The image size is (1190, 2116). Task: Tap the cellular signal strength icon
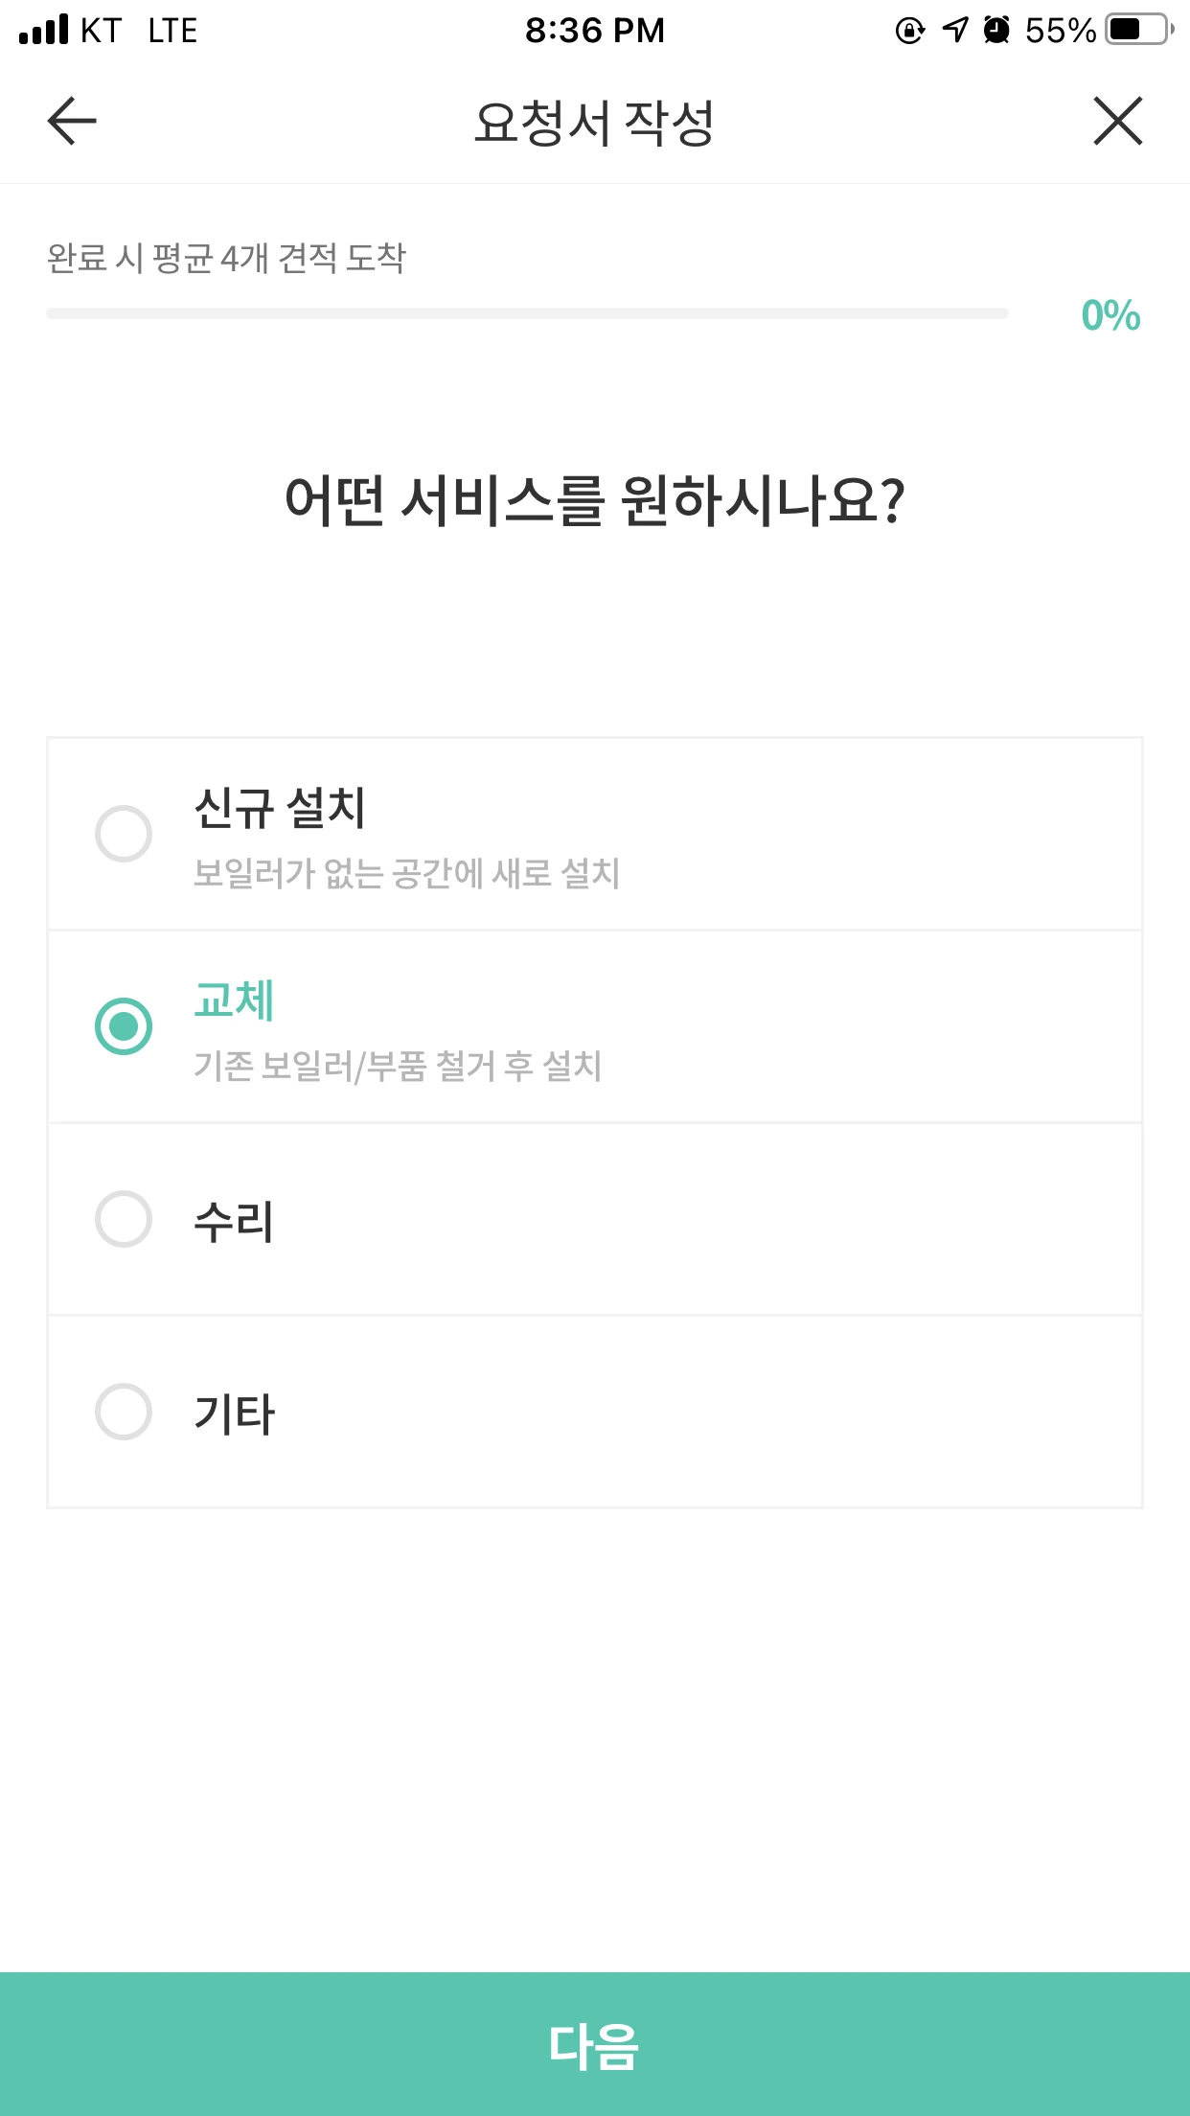[x=44, y=31]
